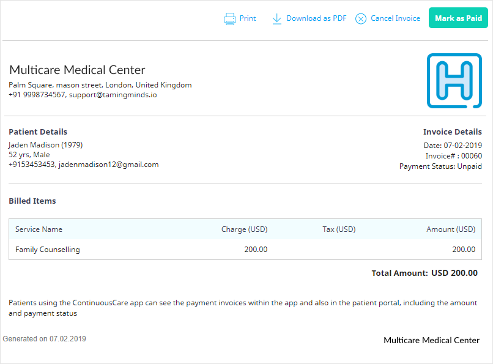Select the Print link text

click(248, 18)
